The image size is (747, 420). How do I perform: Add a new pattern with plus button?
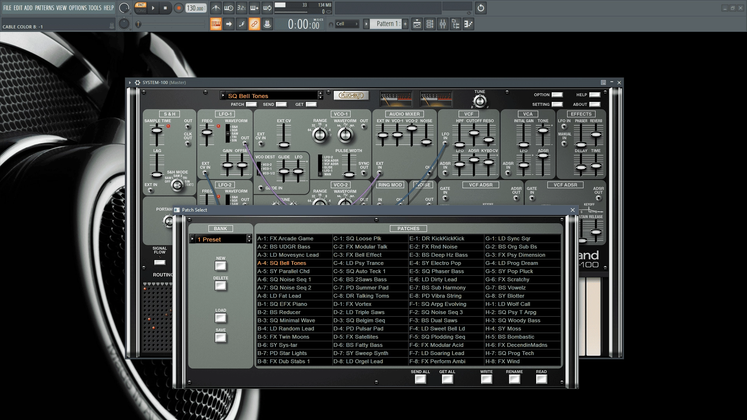coord(405,24)
